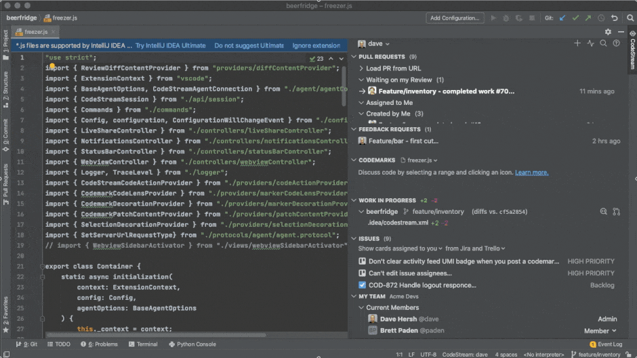Click the CodeStream search icon

click(x=603, y=43)
